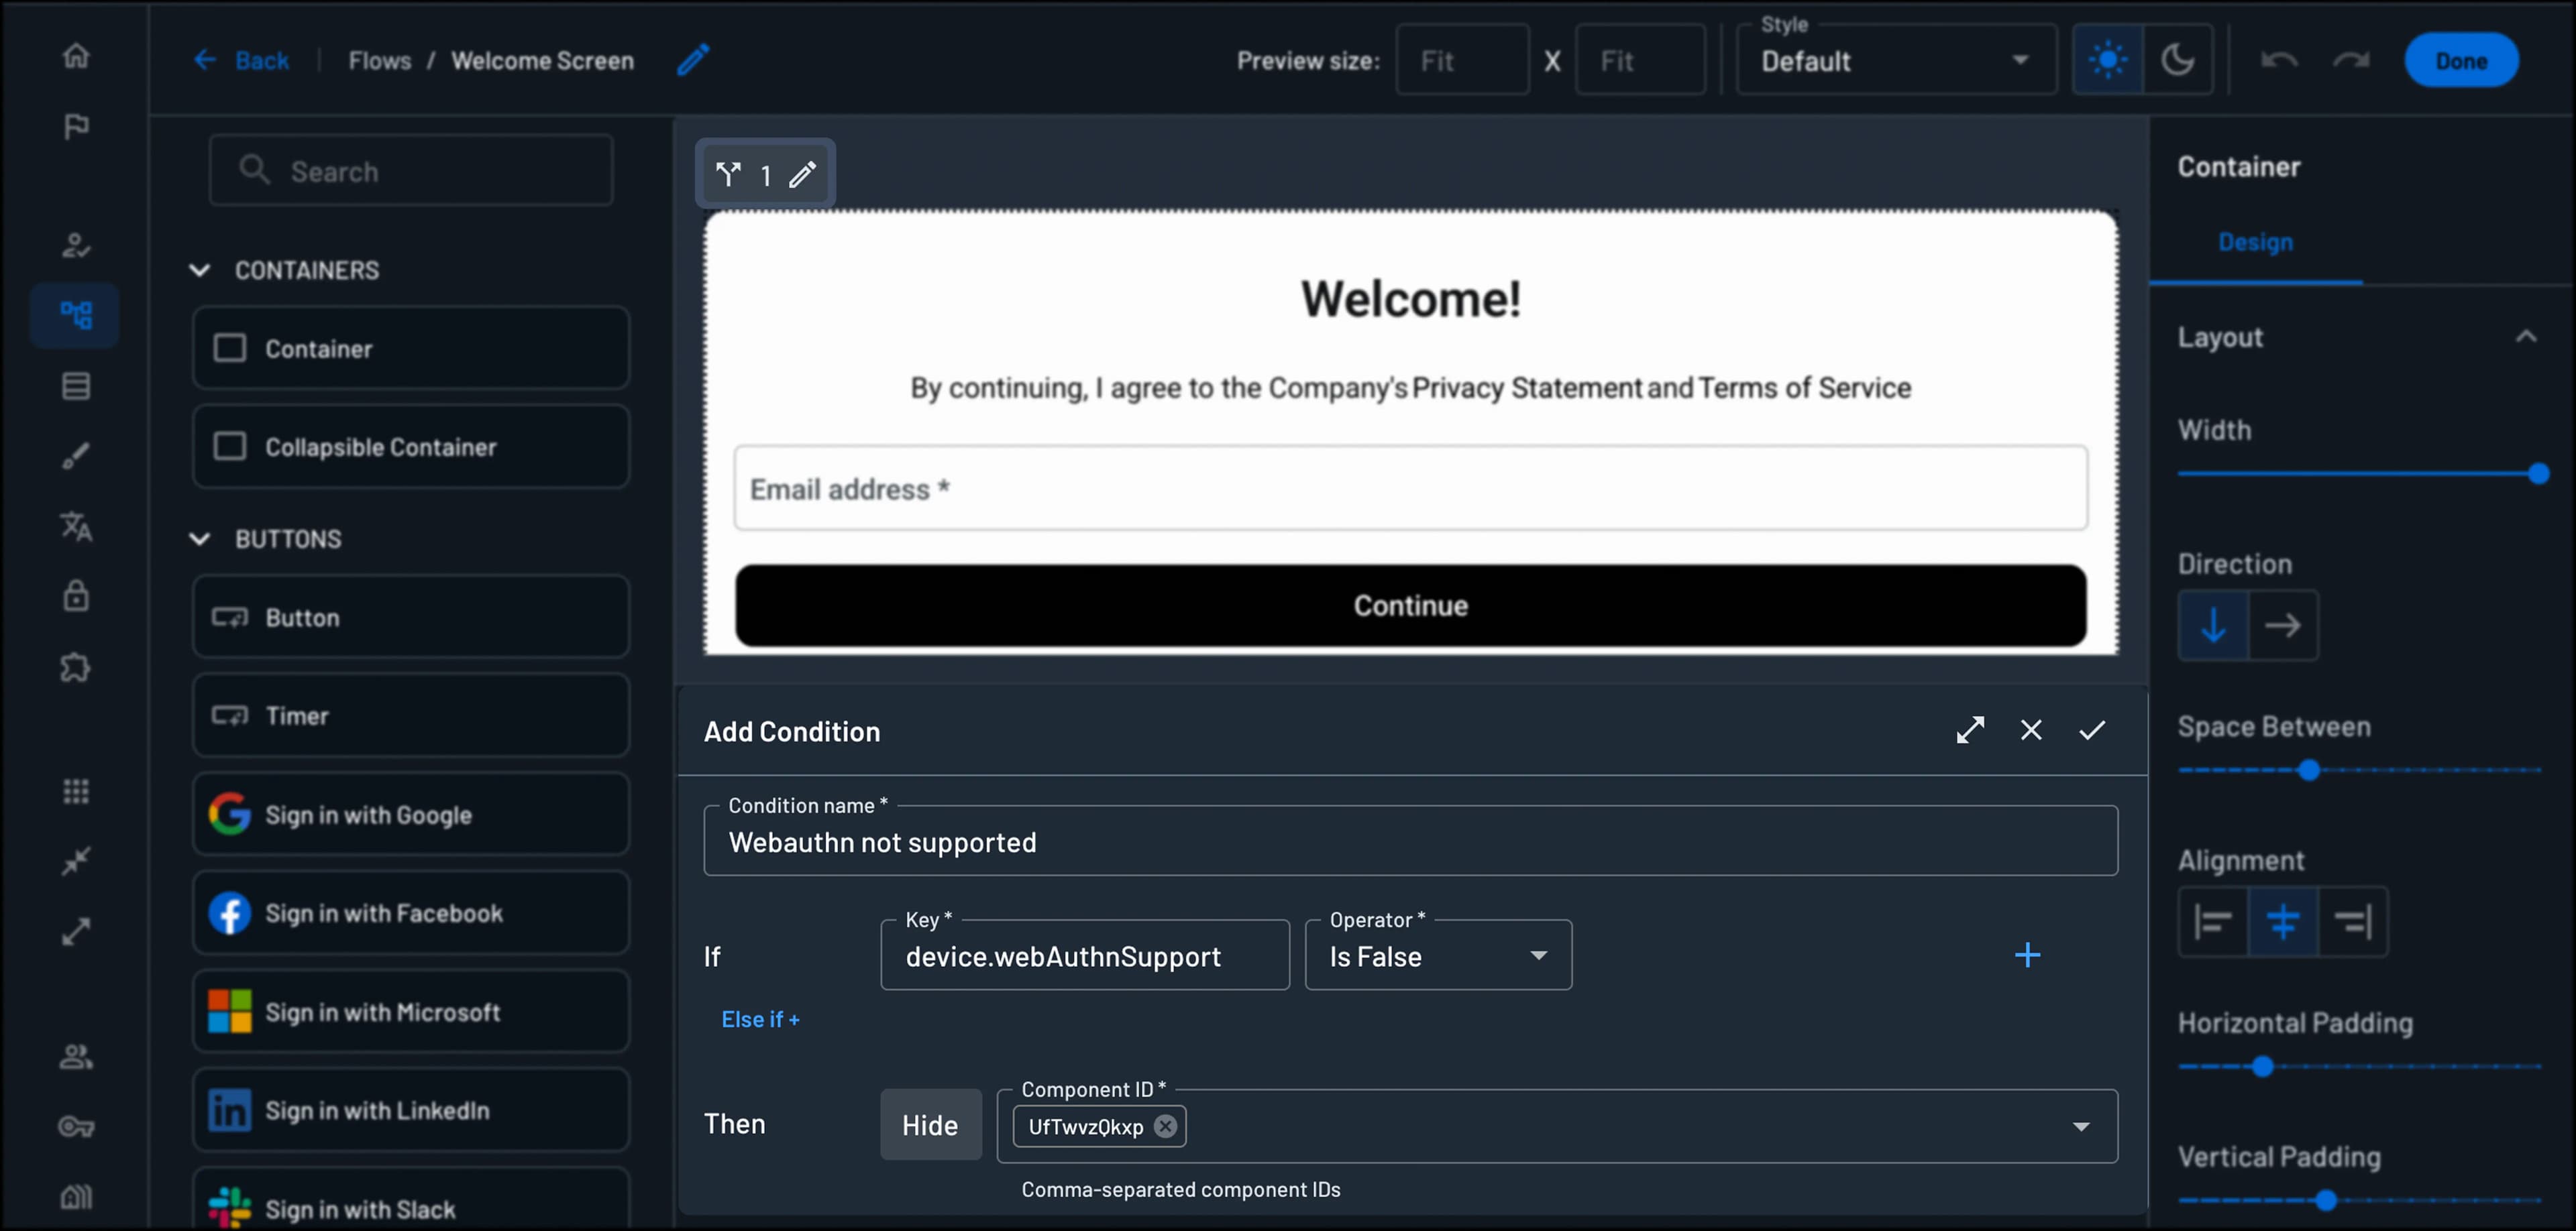Adjust the Horizontal Padding slider

pos(2264,1067)
